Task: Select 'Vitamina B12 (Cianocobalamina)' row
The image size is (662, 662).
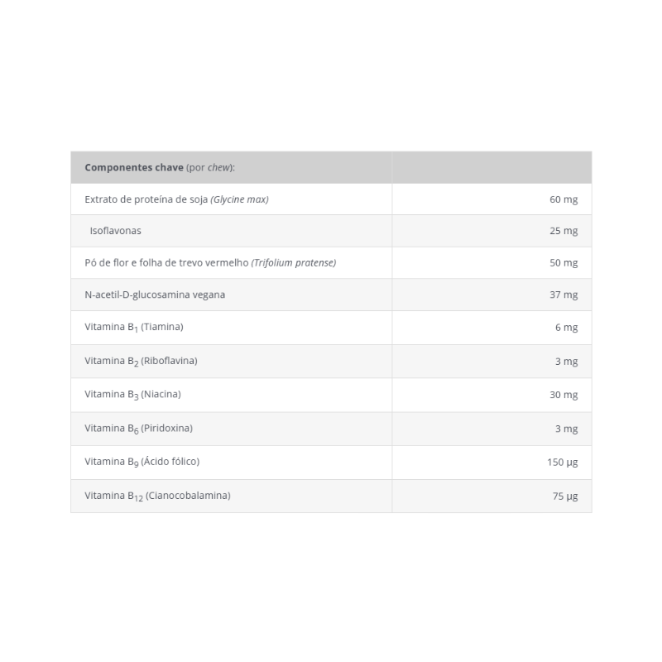Action: pos(157,496)
